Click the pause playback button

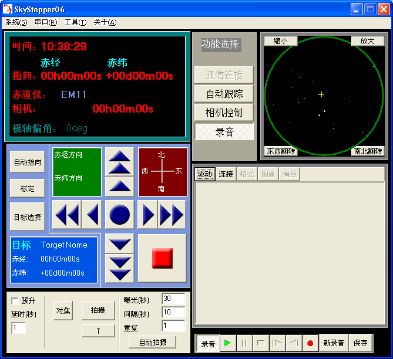[x=244, y=343]
